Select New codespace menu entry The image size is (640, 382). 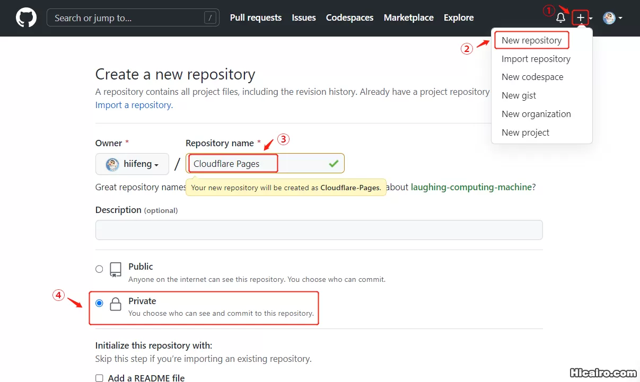click(x=532, y=77)
